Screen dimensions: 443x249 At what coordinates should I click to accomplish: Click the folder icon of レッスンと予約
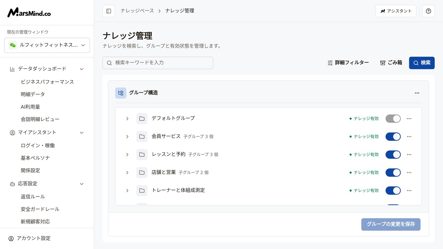(x=142, y=155)
